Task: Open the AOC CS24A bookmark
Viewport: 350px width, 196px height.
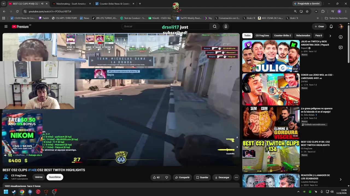Action: (x=270, y=18)
